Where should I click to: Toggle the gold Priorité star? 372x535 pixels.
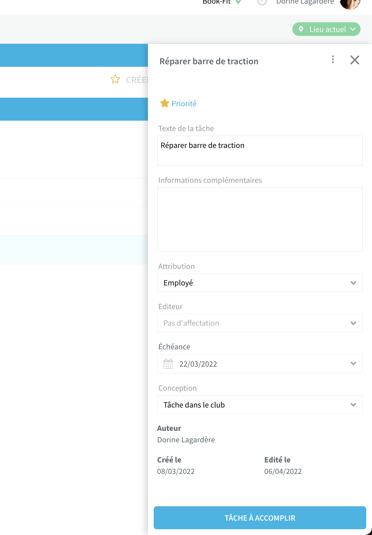165,103
